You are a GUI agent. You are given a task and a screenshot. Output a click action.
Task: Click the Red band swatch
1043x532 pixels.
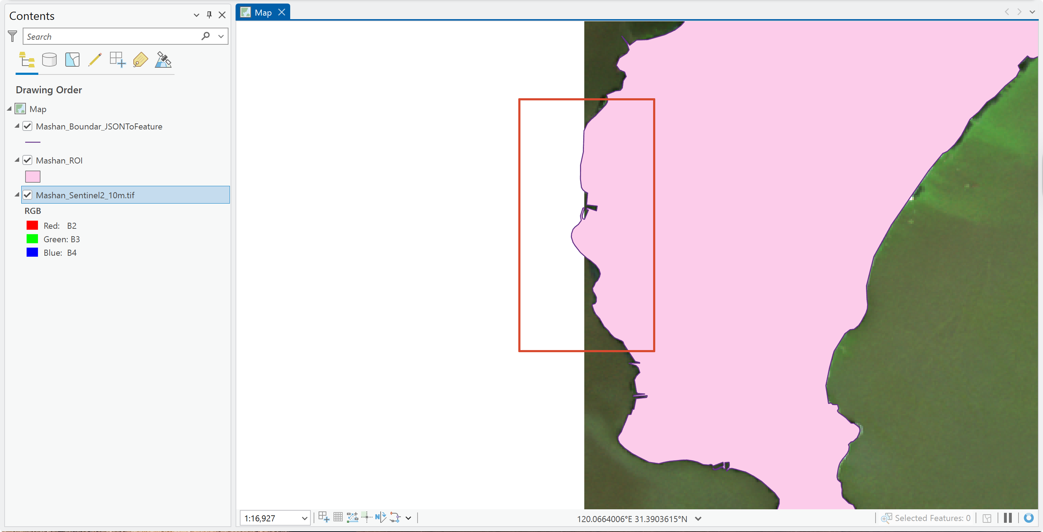(x=32, y=226)
